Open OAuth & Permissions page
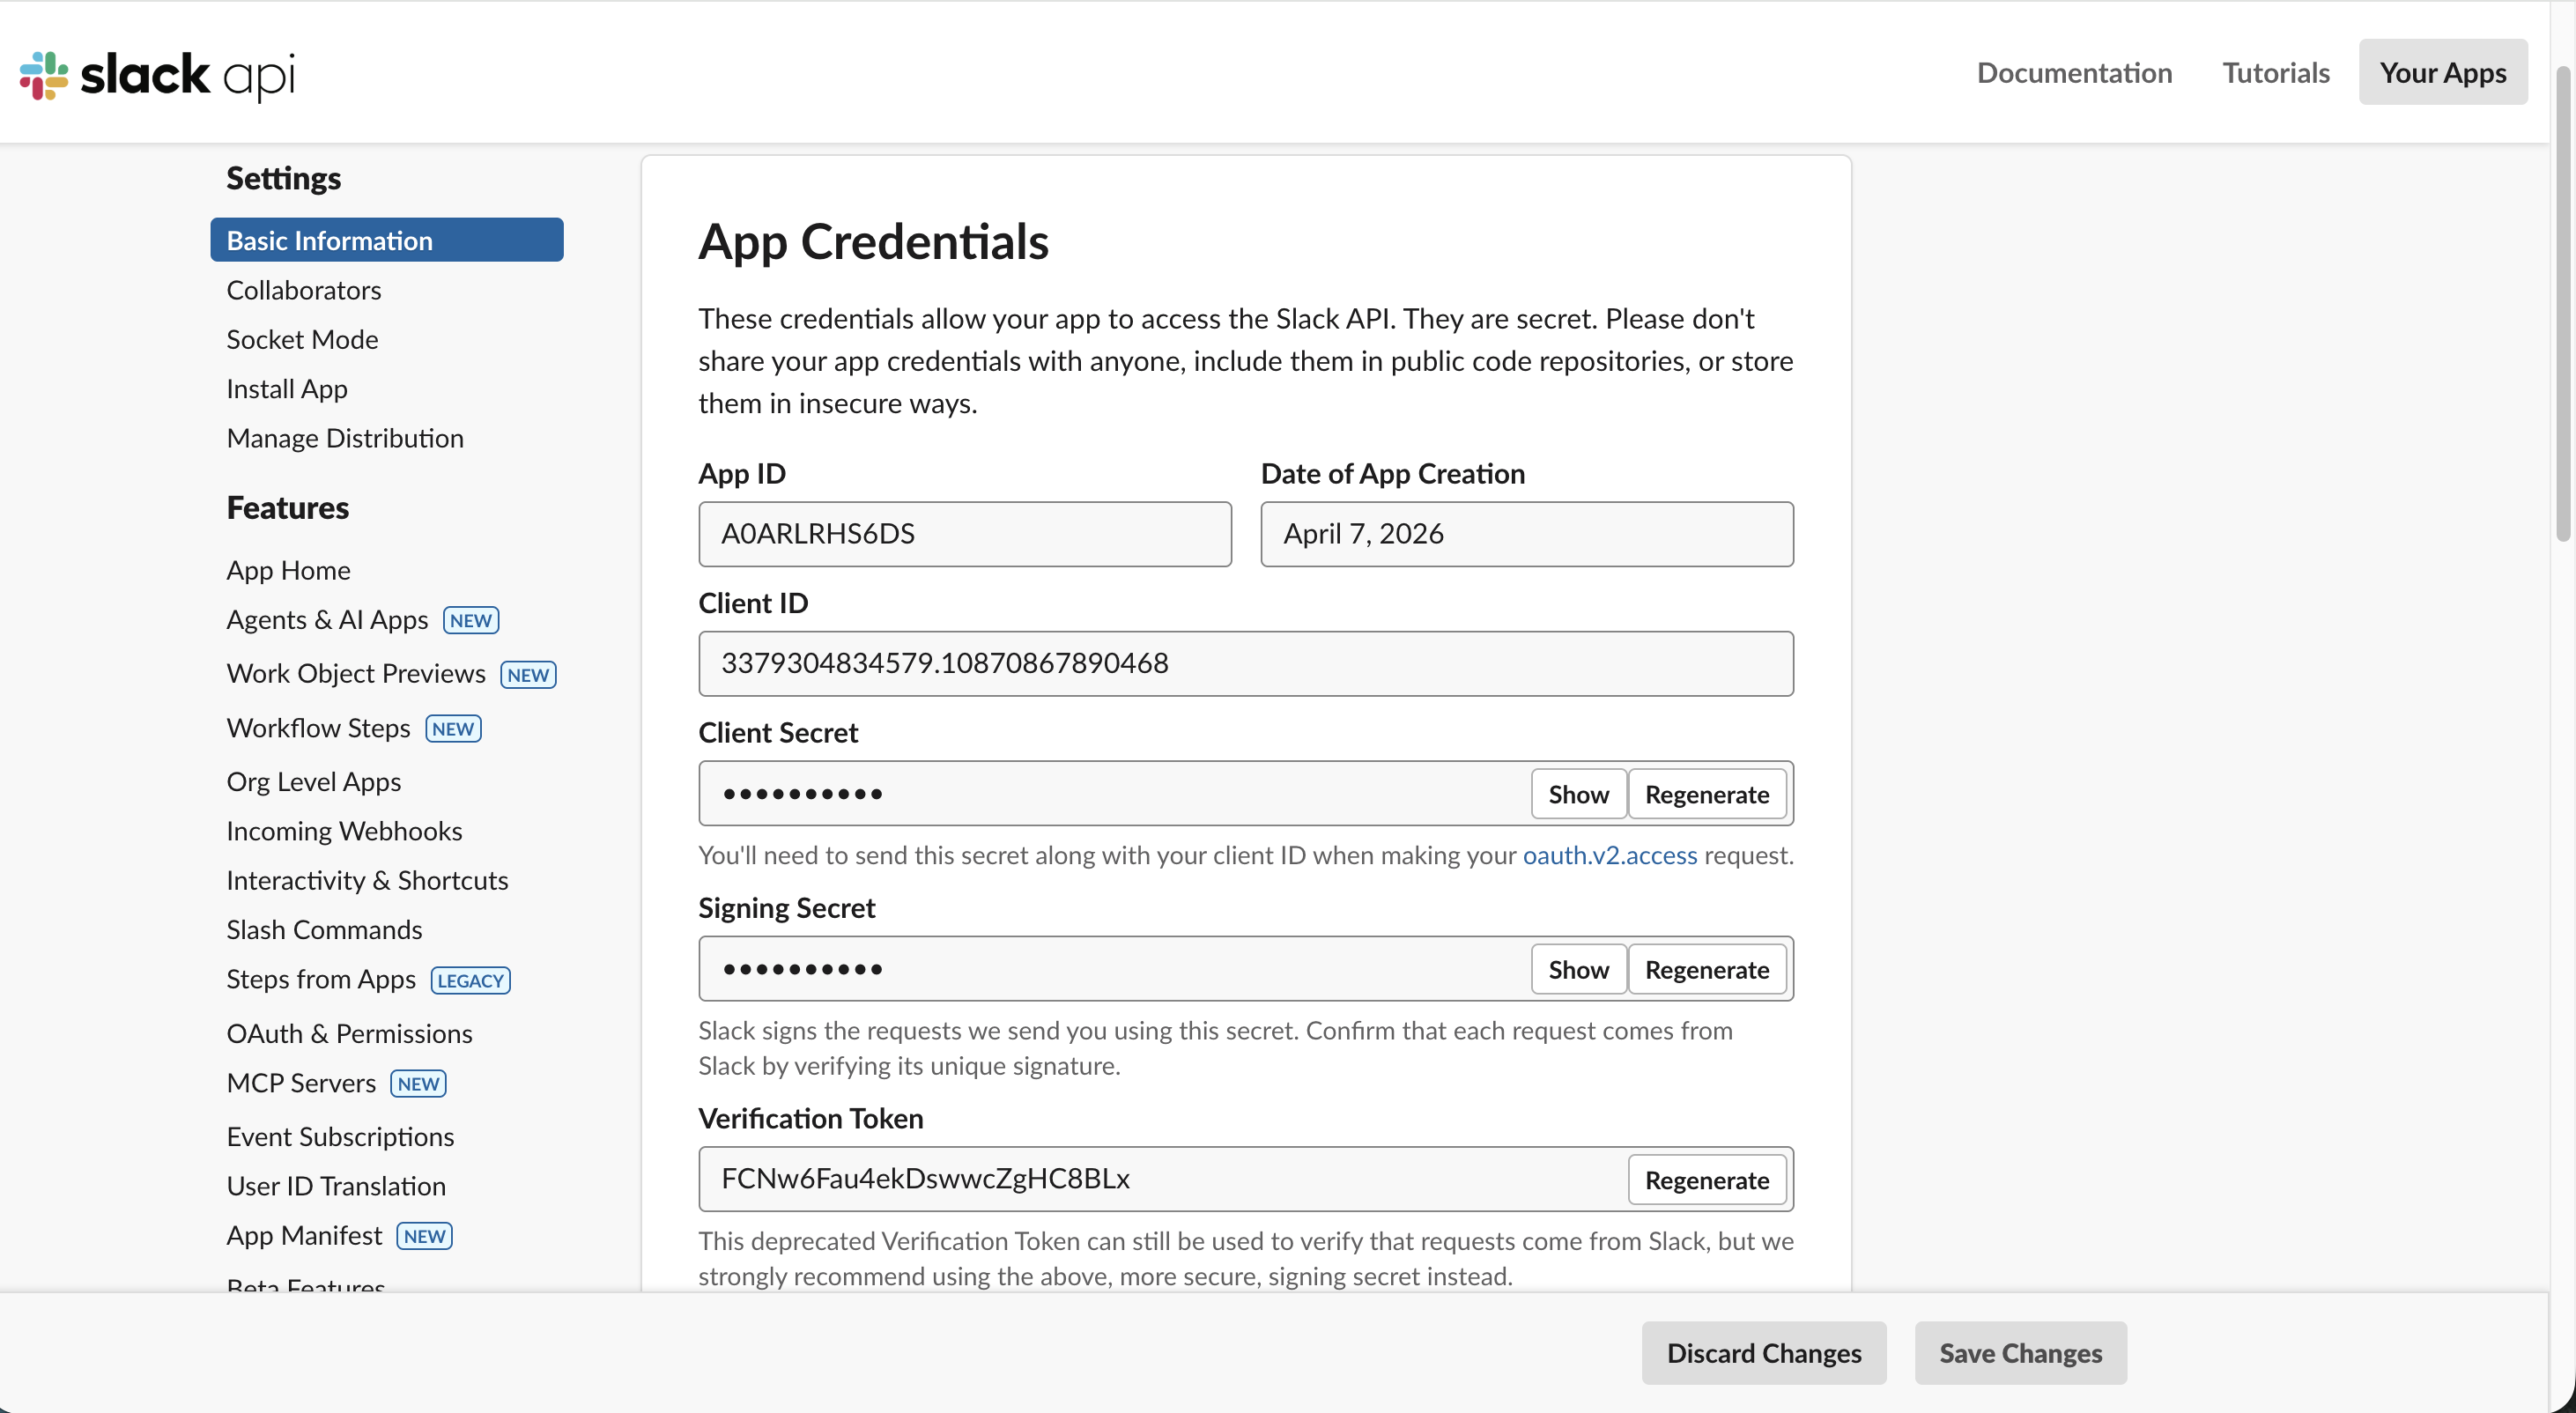The height and width of the screenshot is (1413, 2576). pyautogui.click(x=349, y=1033)
